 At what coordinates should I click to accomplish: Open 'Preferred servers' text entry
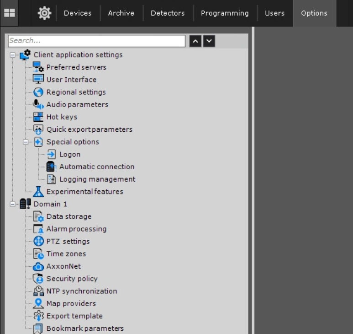[x=76, y=67]
